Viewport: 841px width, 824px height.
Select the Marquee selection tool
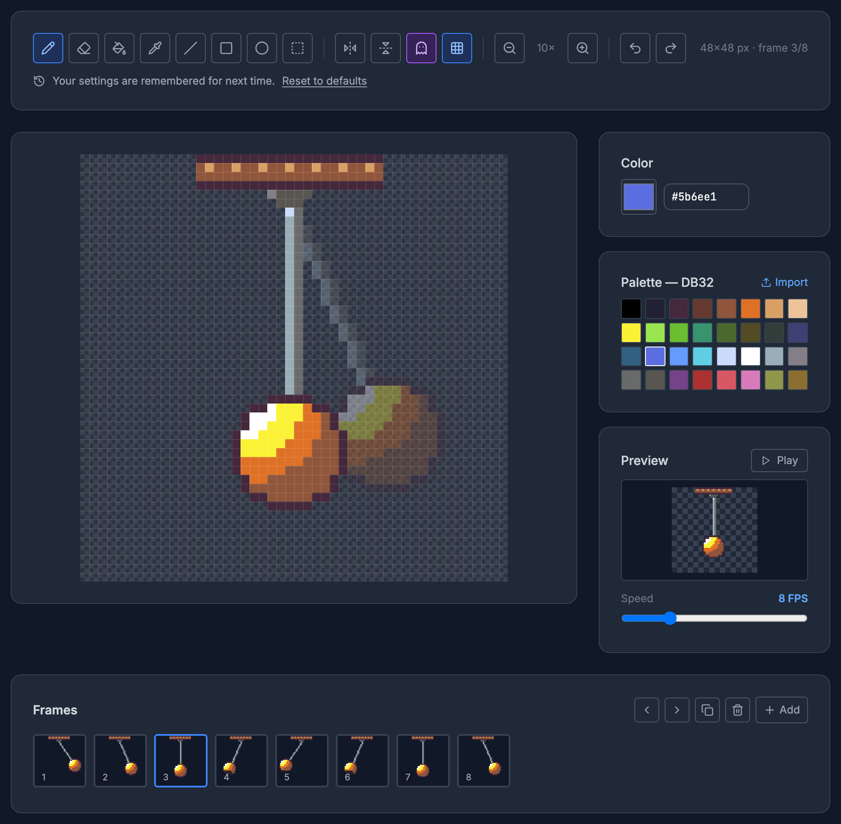[x=298, y=48]
